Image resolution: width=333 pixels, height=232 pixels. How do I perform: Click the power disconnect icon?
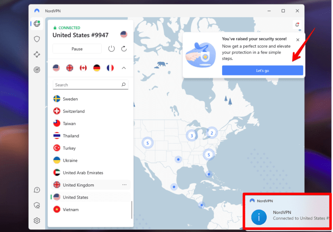(111, 49)
